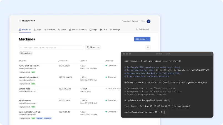The height and width of the screenshot is (125, 223).
Task: Click Expiry disabled badge on www-prod-us-east-01
Action: (x=25, y=84)
